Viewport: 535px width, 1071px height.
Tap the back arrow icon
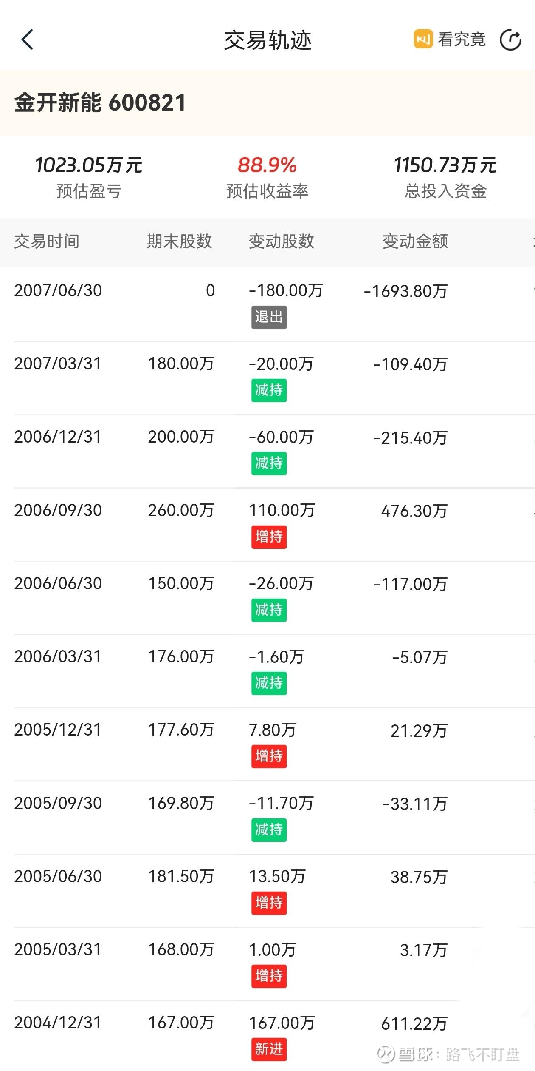coord(28,40)
